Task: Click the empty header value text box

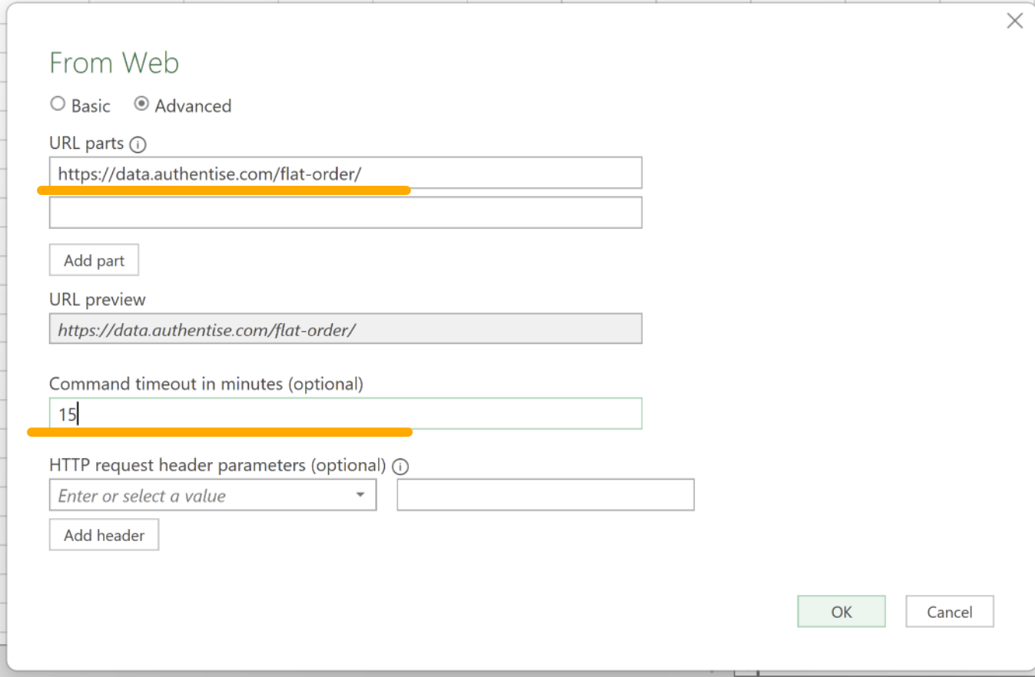Action: coord(545,495)
